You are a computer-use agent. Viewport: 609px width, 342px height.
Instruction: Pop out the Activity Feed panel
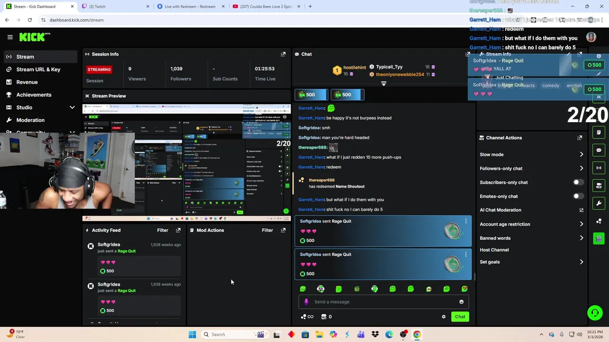click(178, 230)
